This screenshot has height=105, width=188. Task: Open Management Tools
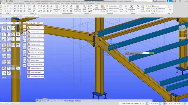pos(131,8)
